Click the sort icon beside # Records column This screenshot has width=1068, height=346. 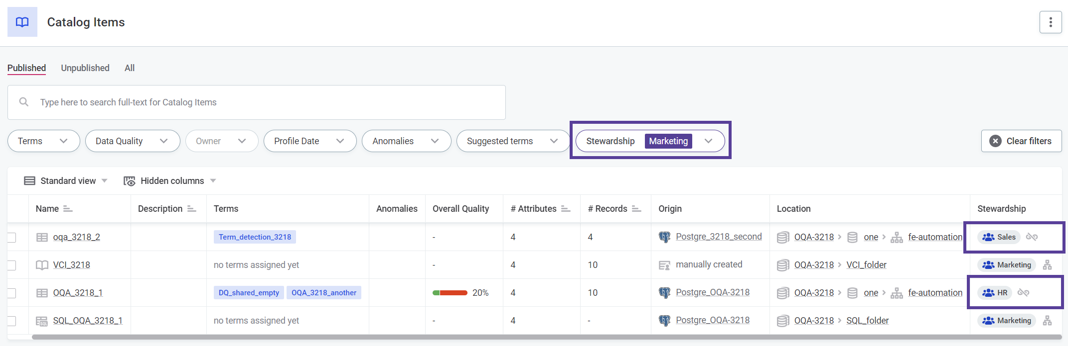[636, 209]
